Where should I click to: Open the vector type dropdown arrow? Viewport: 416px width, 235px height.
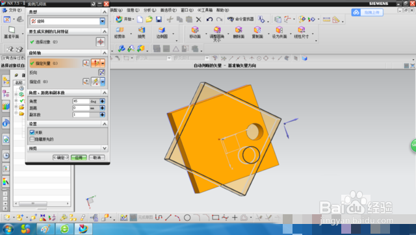click(x=103, y=63)
